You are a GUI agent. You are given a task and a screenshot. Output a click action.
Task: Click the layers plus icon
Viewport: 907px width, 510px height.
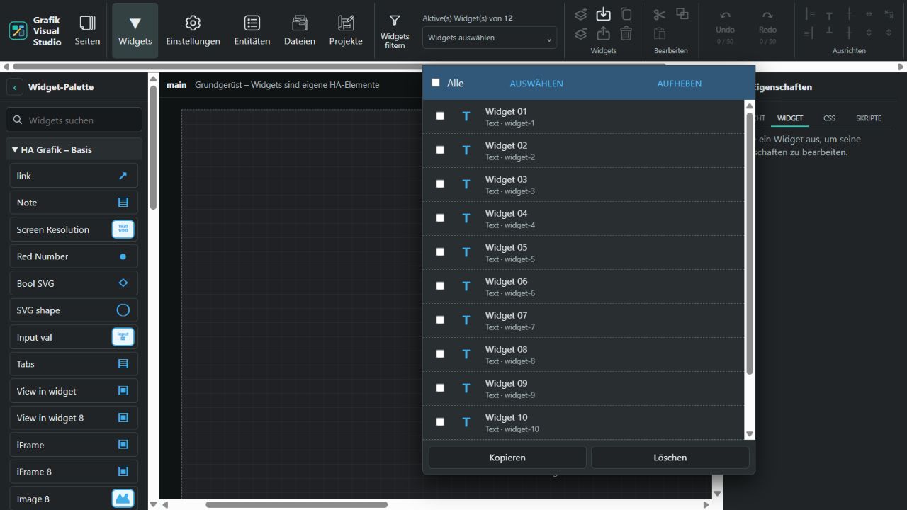(580, 14)
